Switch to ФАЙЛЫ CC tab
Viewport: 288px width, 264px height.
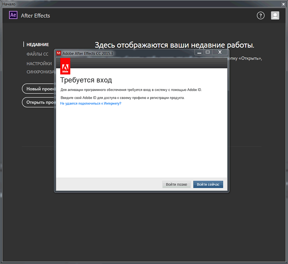click(x=37, y=54)
